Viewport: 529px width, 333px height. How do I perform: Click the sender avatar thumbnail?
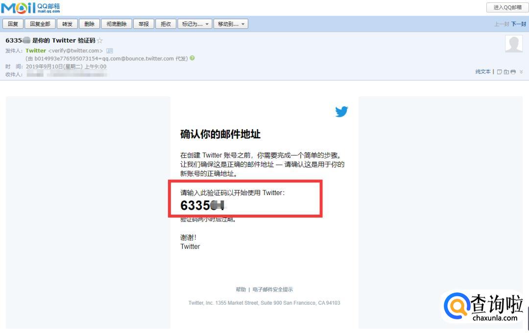(513, 44)
